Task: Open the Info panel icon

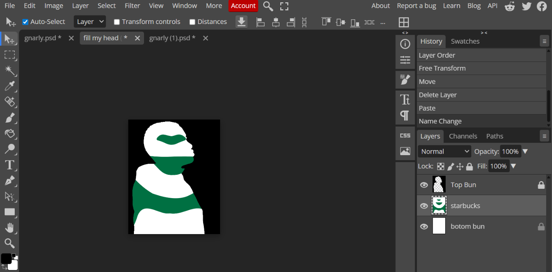Action: tap(405, 44)
